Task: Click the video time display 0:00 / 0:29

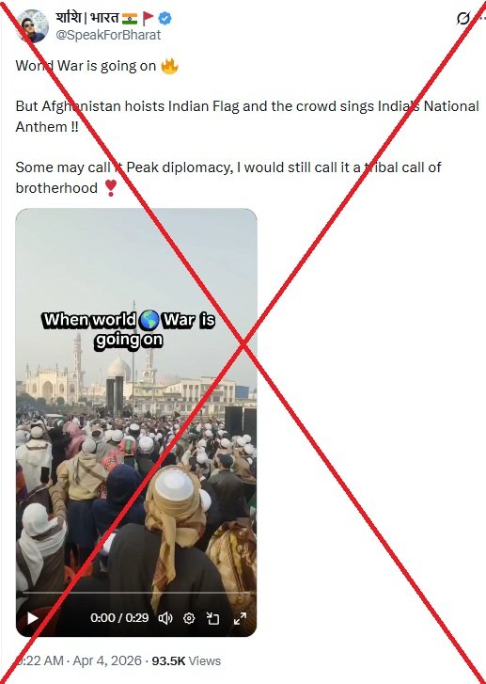Action: (119, 618)
